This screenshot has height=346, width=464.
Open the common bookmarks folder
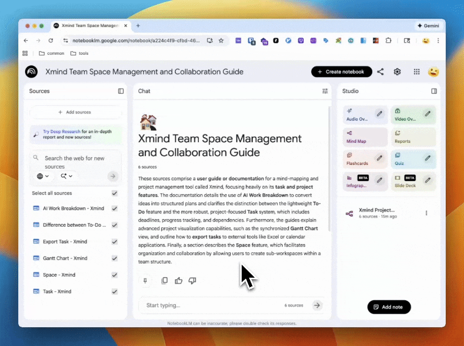coord(52,53)
